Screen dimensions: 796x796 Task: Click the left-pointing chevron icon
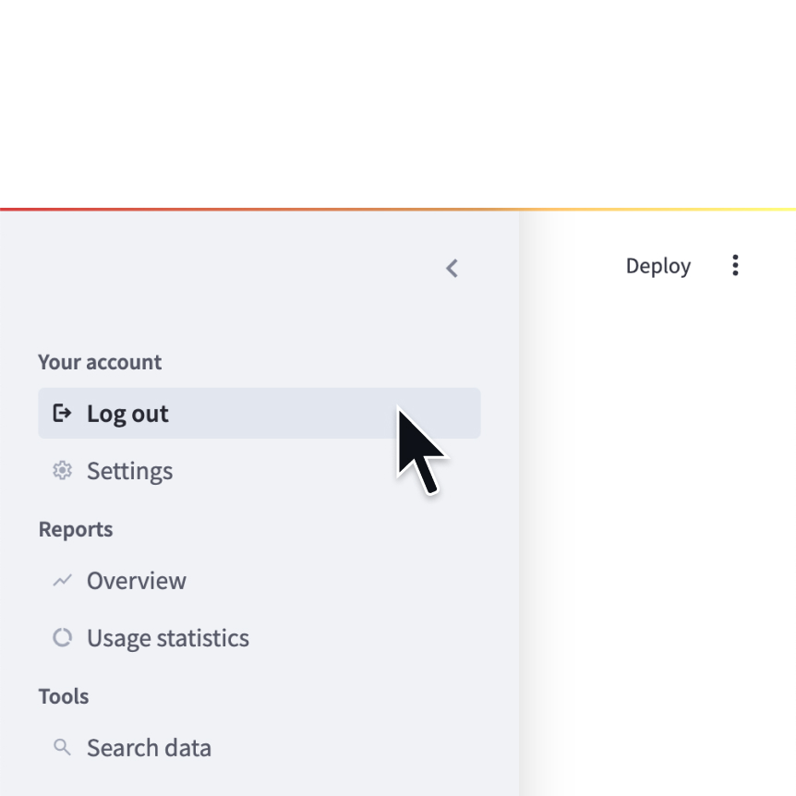[452, 268]
